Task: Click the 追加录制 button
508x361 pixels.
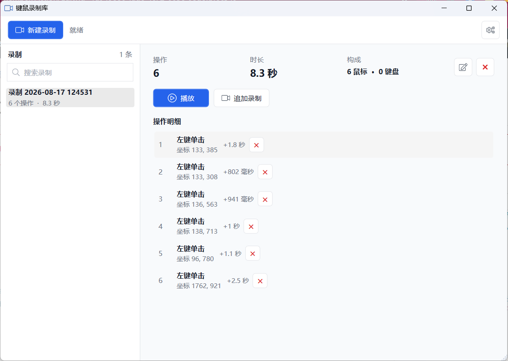Action: tap(241, 98)
